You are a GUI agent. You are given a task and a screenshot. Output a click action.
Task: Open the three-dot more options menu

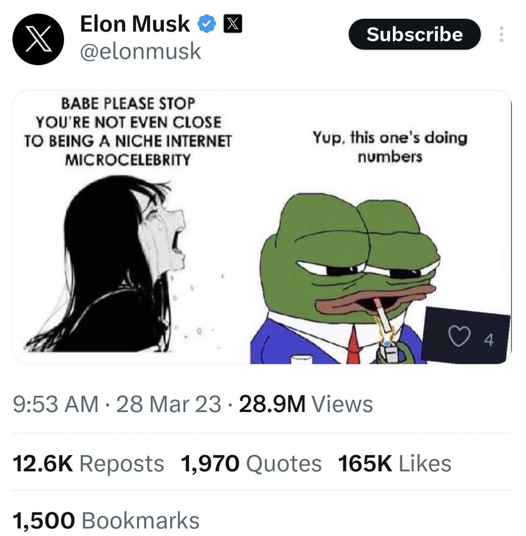[501, 34]
